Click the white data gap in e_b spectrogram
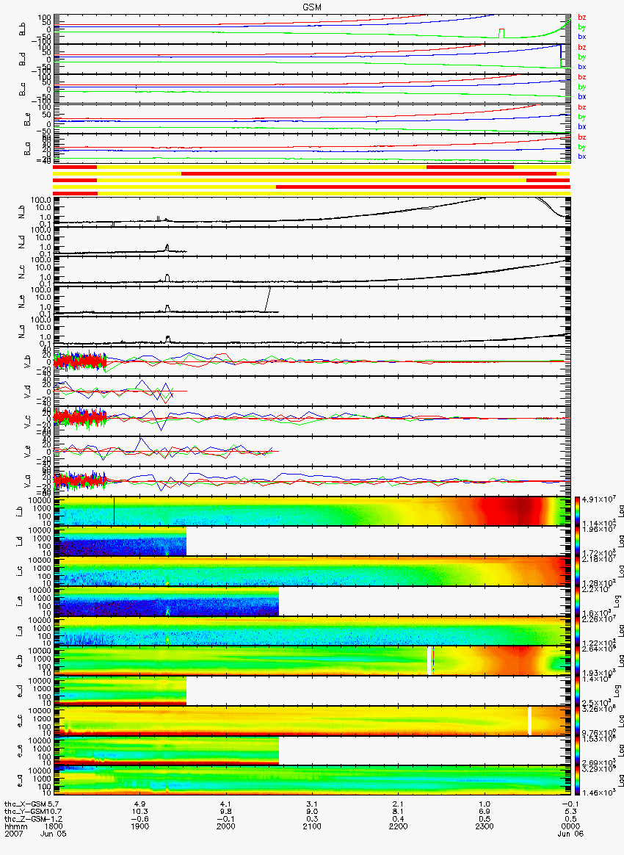The width and height of the screenshot is (624, 855). [x=429, y=660]
